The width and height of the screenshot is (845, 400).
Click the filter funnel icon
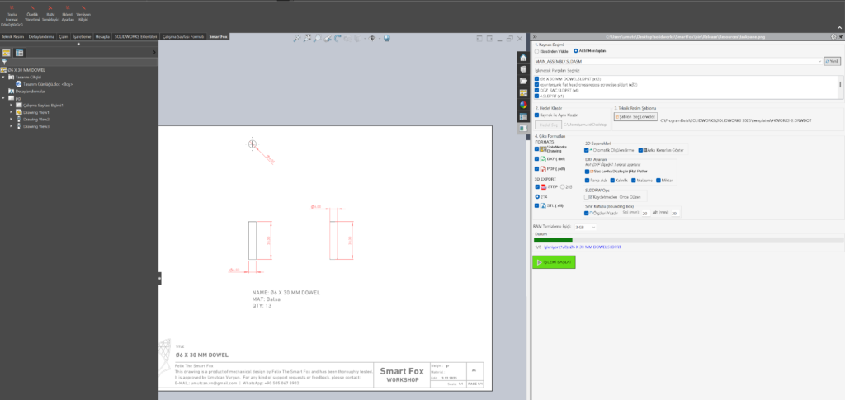click(x=5, y=62)
